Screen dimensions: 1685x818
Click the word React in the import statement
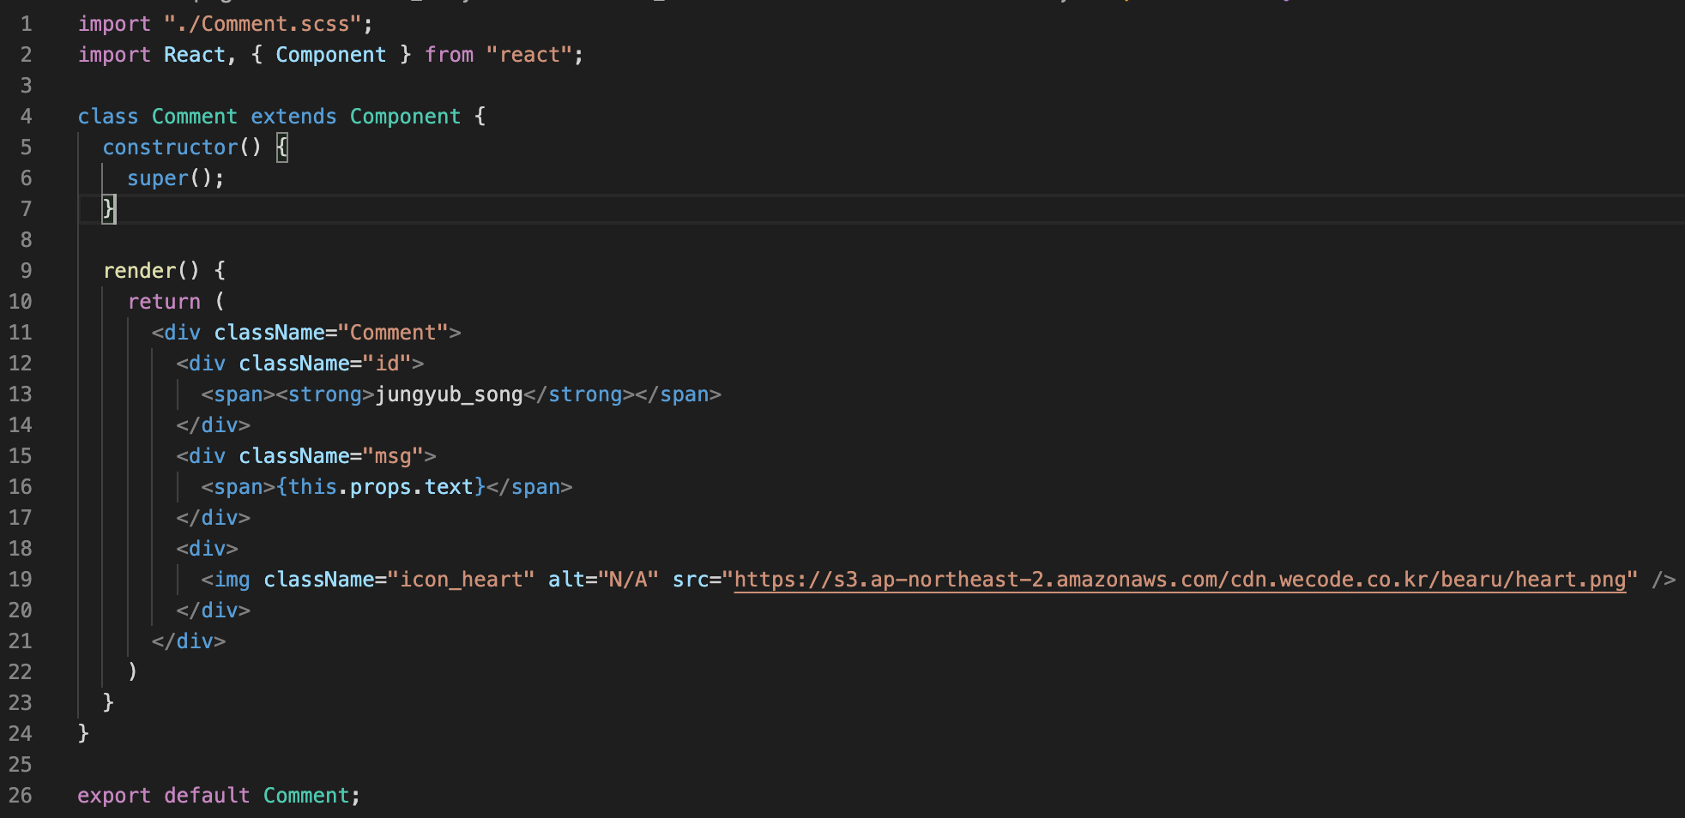click(x=195, y=55)
